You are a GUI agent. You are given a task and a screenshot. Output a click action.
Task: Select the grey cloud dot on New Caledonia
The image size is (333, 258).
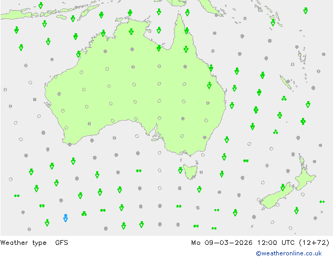point(288,81)
